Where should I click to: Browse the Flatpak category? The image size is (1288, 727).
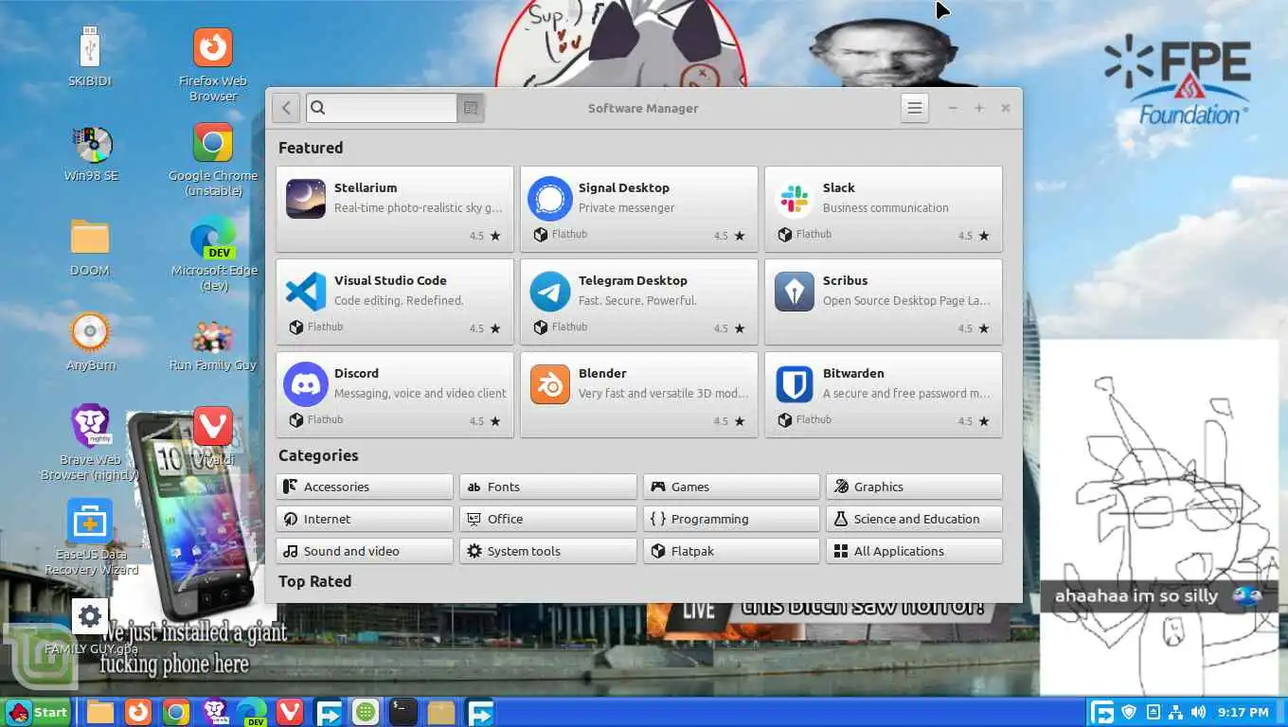coord(731,551)
